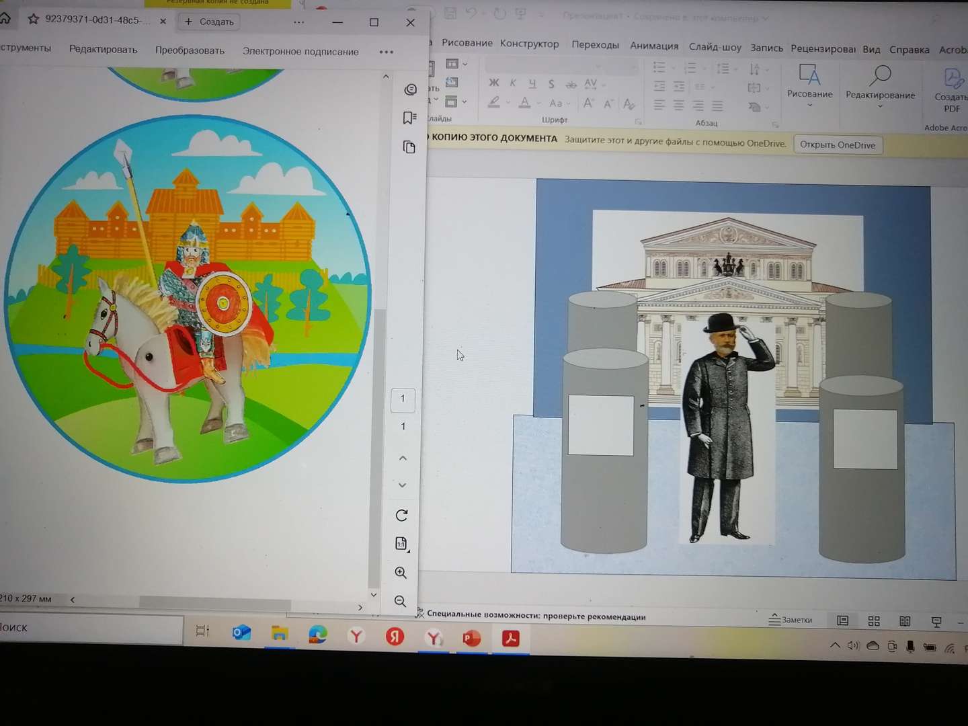Open the font color swatch icon
Image resolution: width=968 pixels, height=726 pixels.
525,103
